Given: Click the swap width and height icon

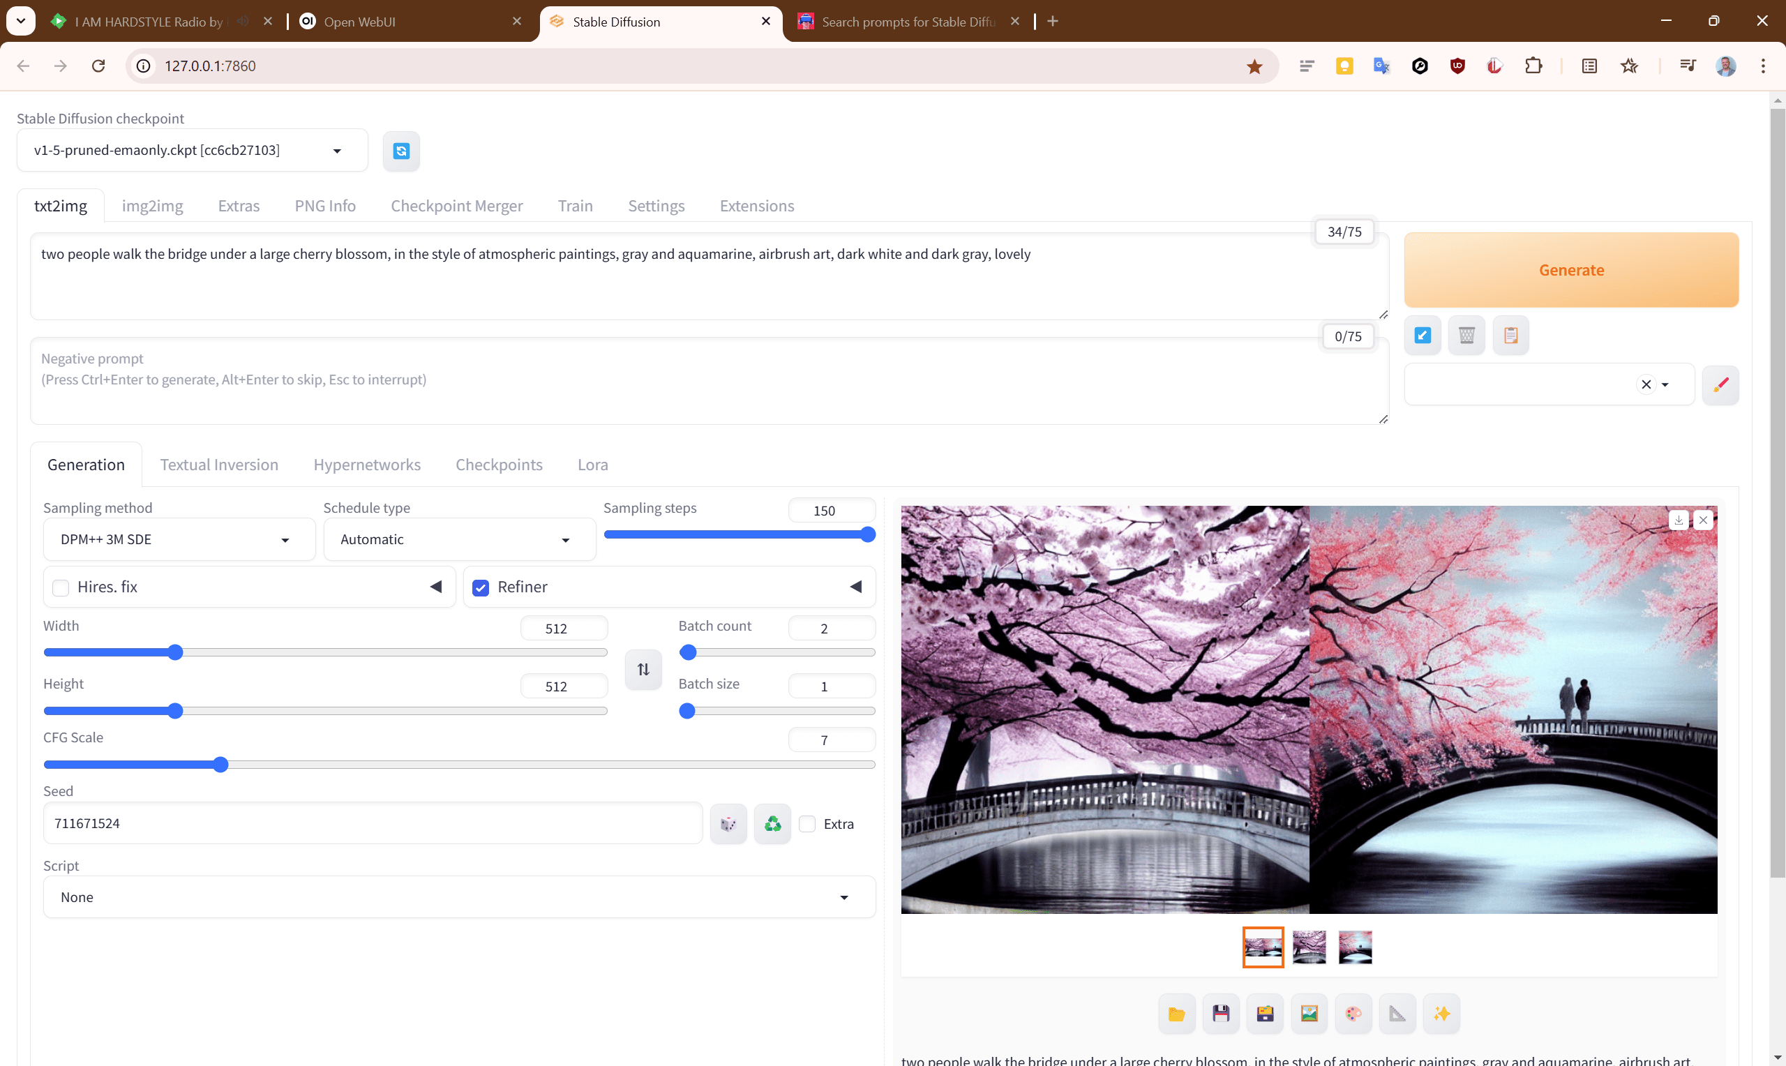Looking at the screenshot, I should coord(643,670).
